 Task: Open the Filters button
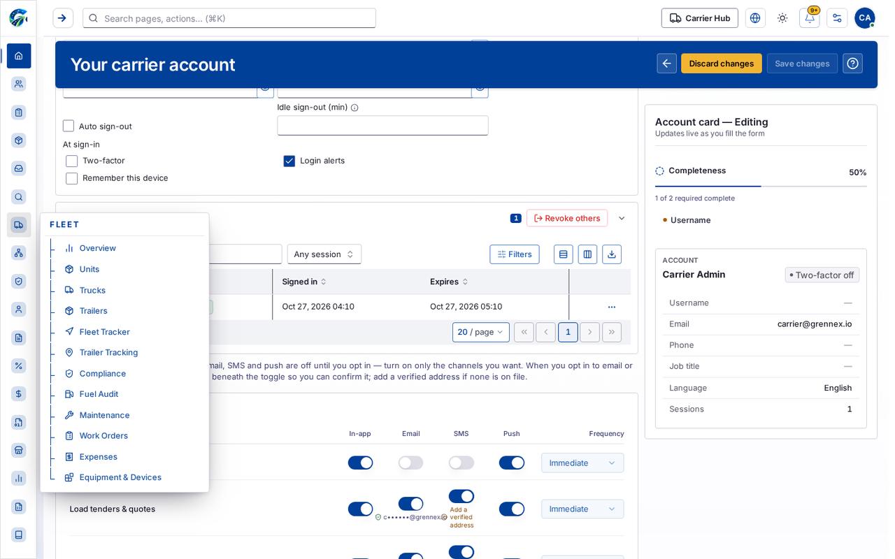point(515,254)
